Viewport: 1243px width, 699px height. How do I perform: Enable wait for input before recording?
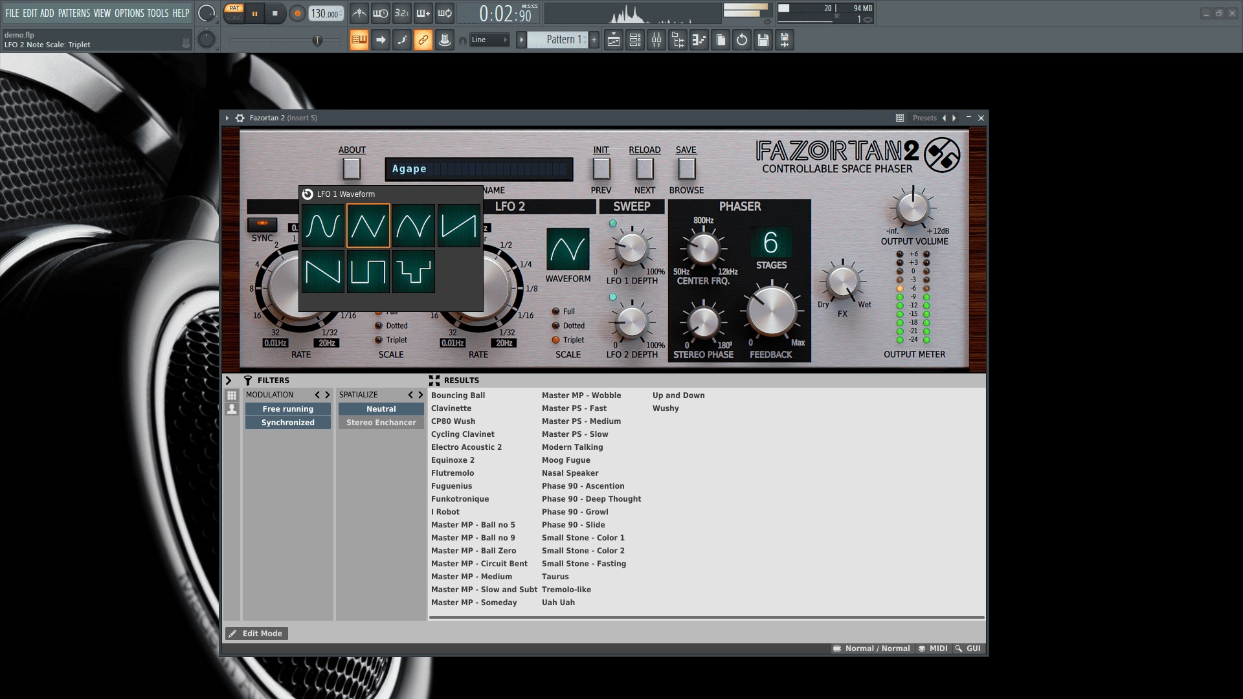[380, 13]
